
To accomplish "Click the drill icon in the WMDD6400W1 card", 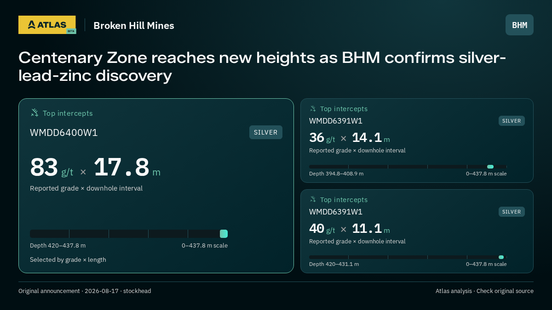I will pos(34,113).
